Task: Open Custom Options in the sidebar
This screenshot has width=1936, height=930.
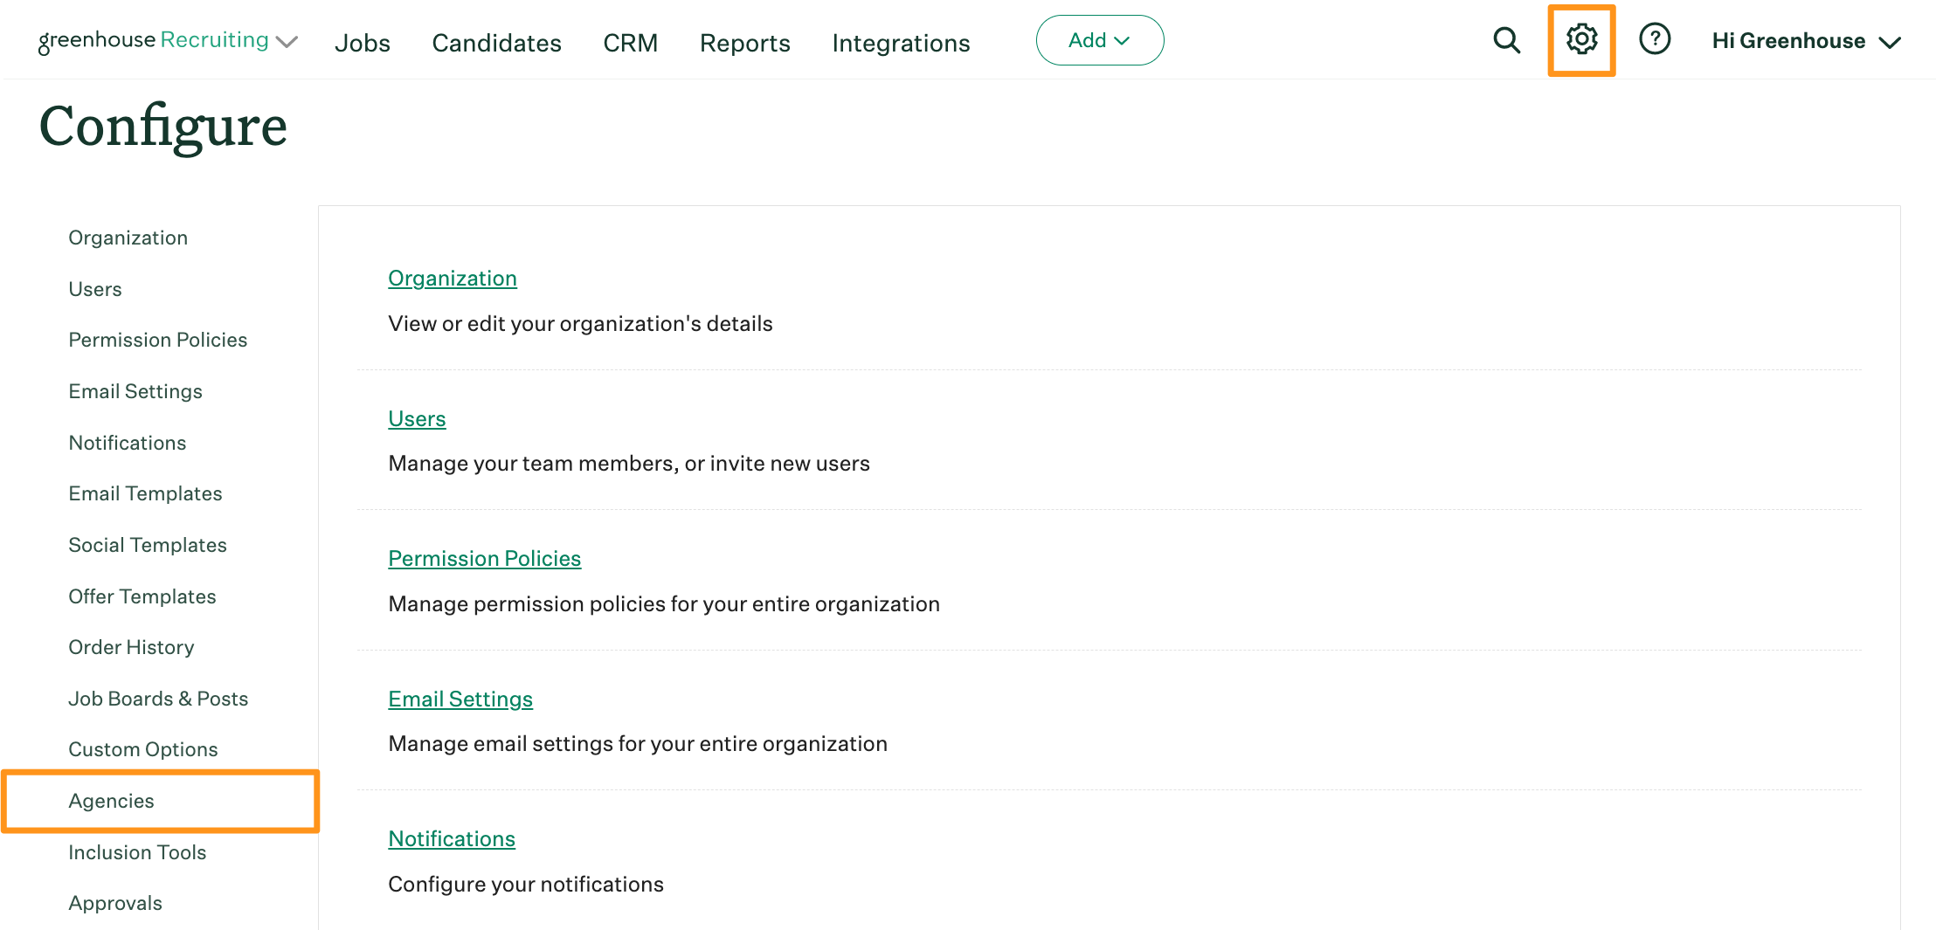Action: [x=143, y=749]
